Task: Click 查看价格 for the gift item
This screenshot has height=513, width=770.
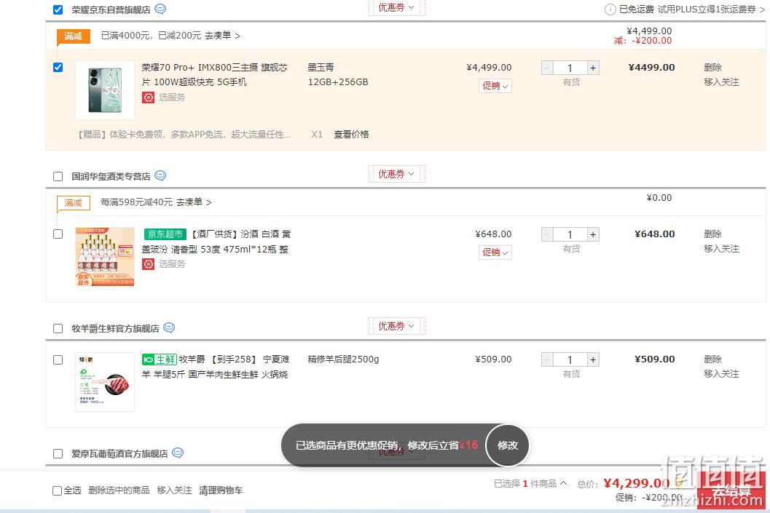Action: tap(351, 135)
